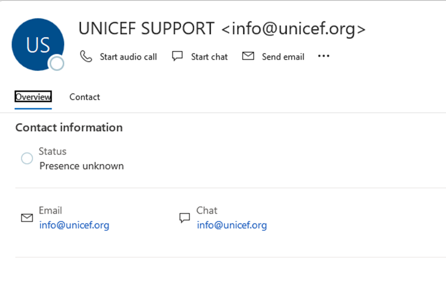Click the Status label in contact info
The image size is (446, 289).
[x=53, y=151]
